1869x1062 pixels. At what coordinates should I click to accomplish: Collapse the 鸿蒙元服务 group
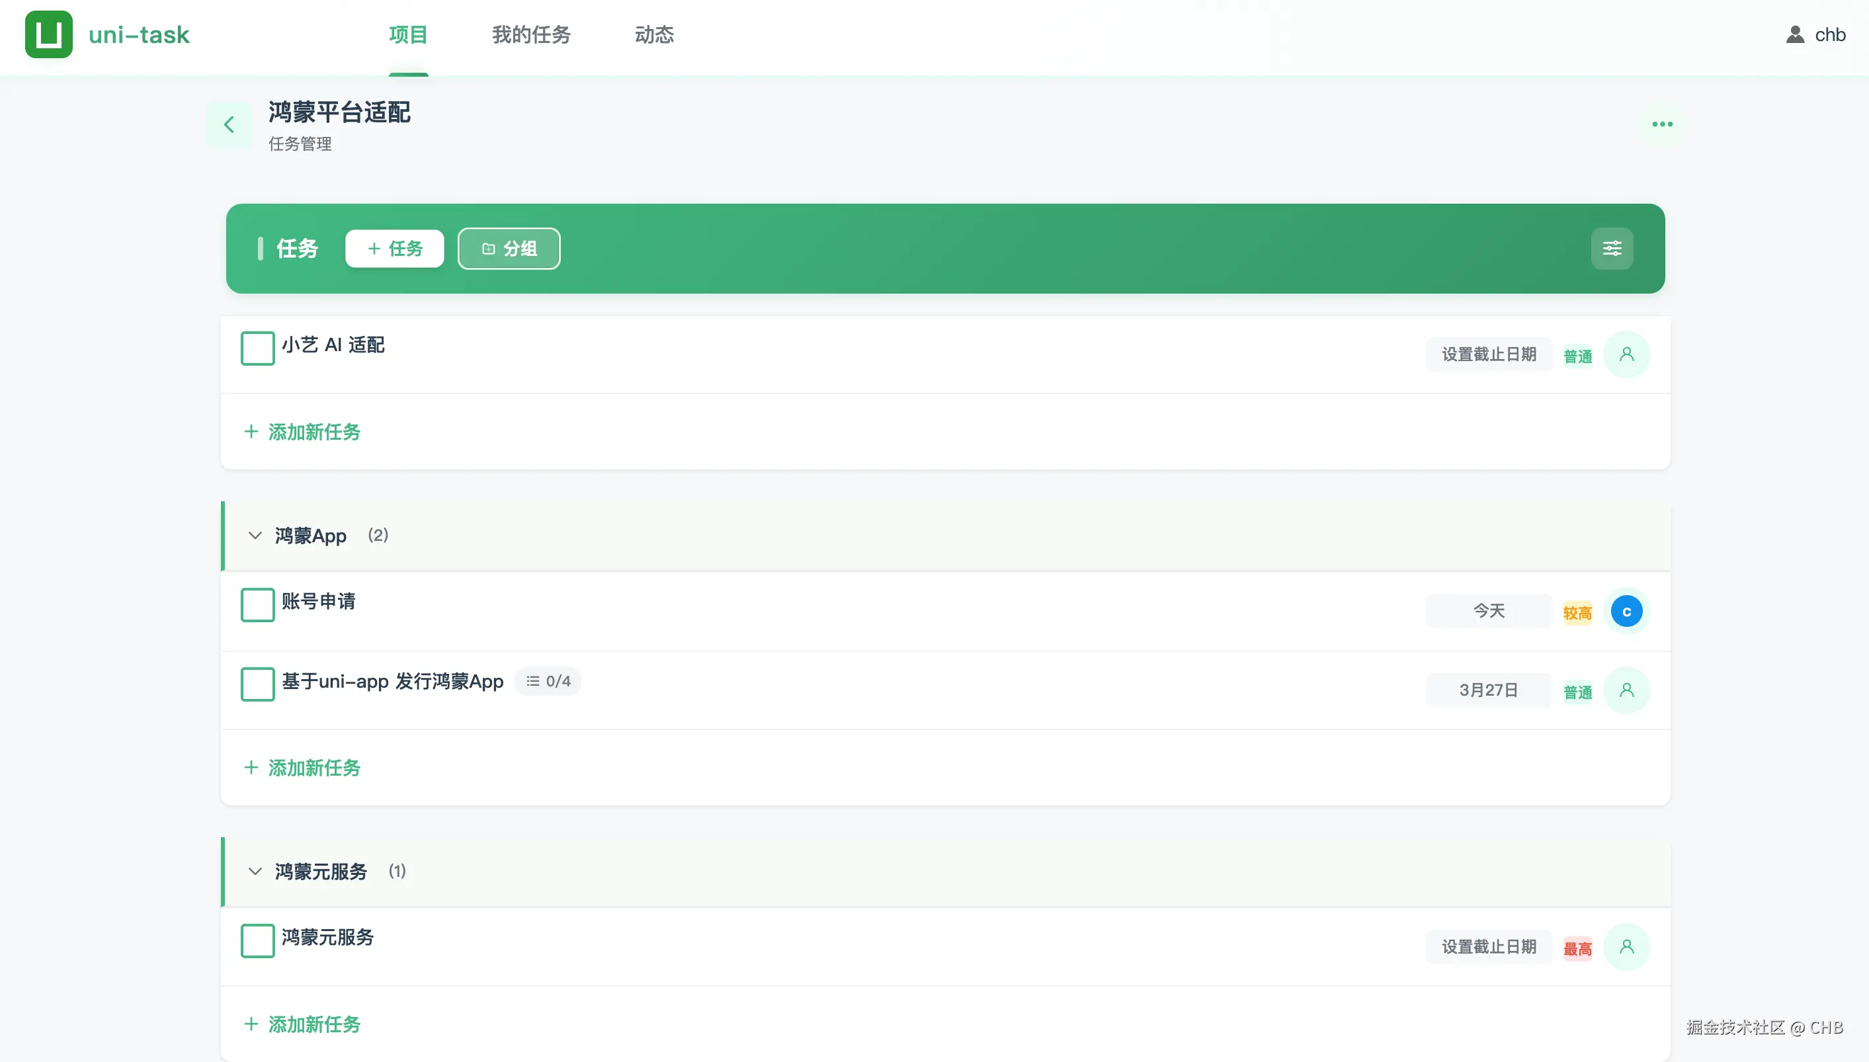tap(255, 871)
